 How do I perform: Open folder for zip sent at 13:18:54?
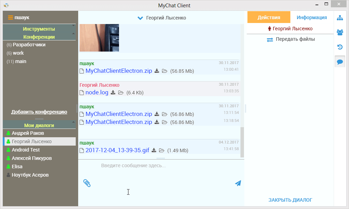pyautogui.click(x=164, y=122)
